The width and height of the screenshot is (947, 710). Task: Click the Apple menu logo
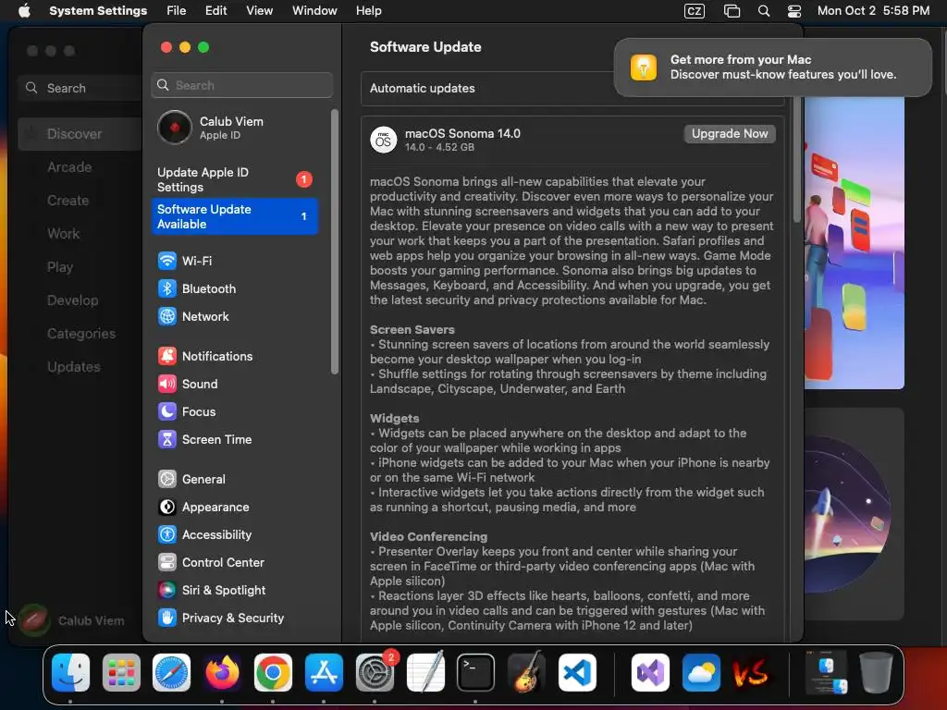pos(24,11)
